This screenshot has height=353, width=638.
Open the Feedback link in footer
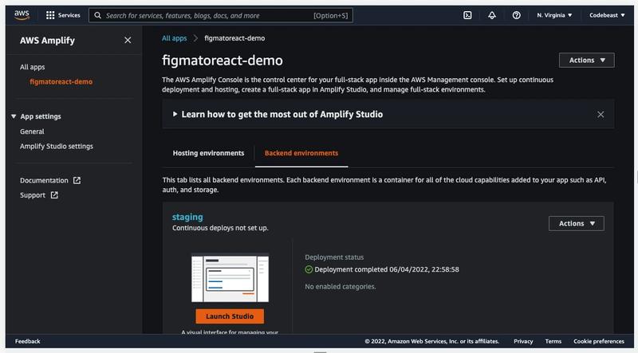(28, 341)
